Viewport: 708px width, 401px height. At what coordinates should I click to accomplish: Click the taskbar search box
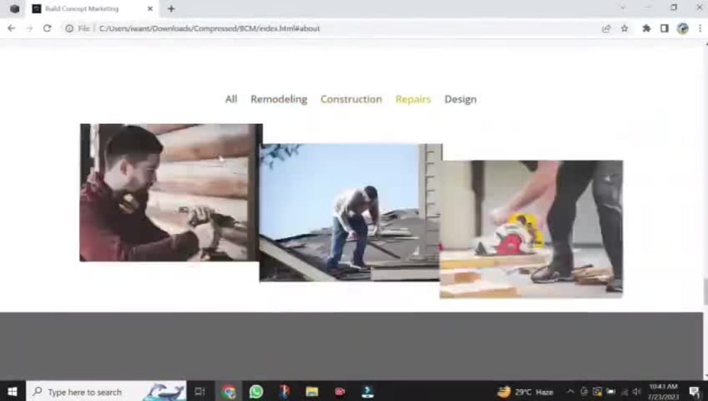[x=106, y=392]
